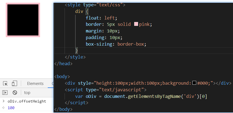
Task: Select the black #000 color swatch
Action: (x=194, y=83)
